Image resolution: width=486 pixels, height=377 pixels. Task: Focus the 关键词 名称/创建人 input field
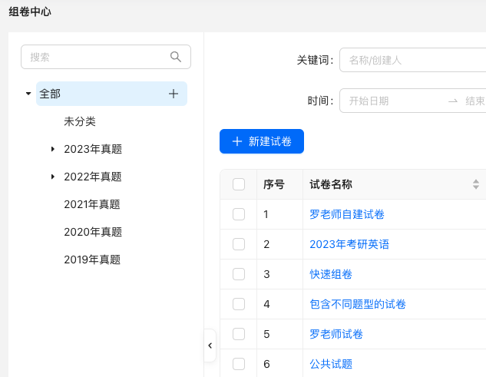point(412,60)
